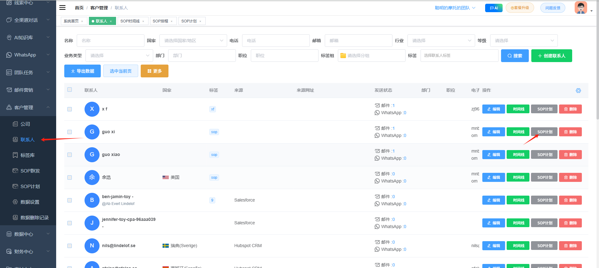Screen dimensions: 599x268
Task: Click the 名称 name input field
Action: [x=110, y=41]
